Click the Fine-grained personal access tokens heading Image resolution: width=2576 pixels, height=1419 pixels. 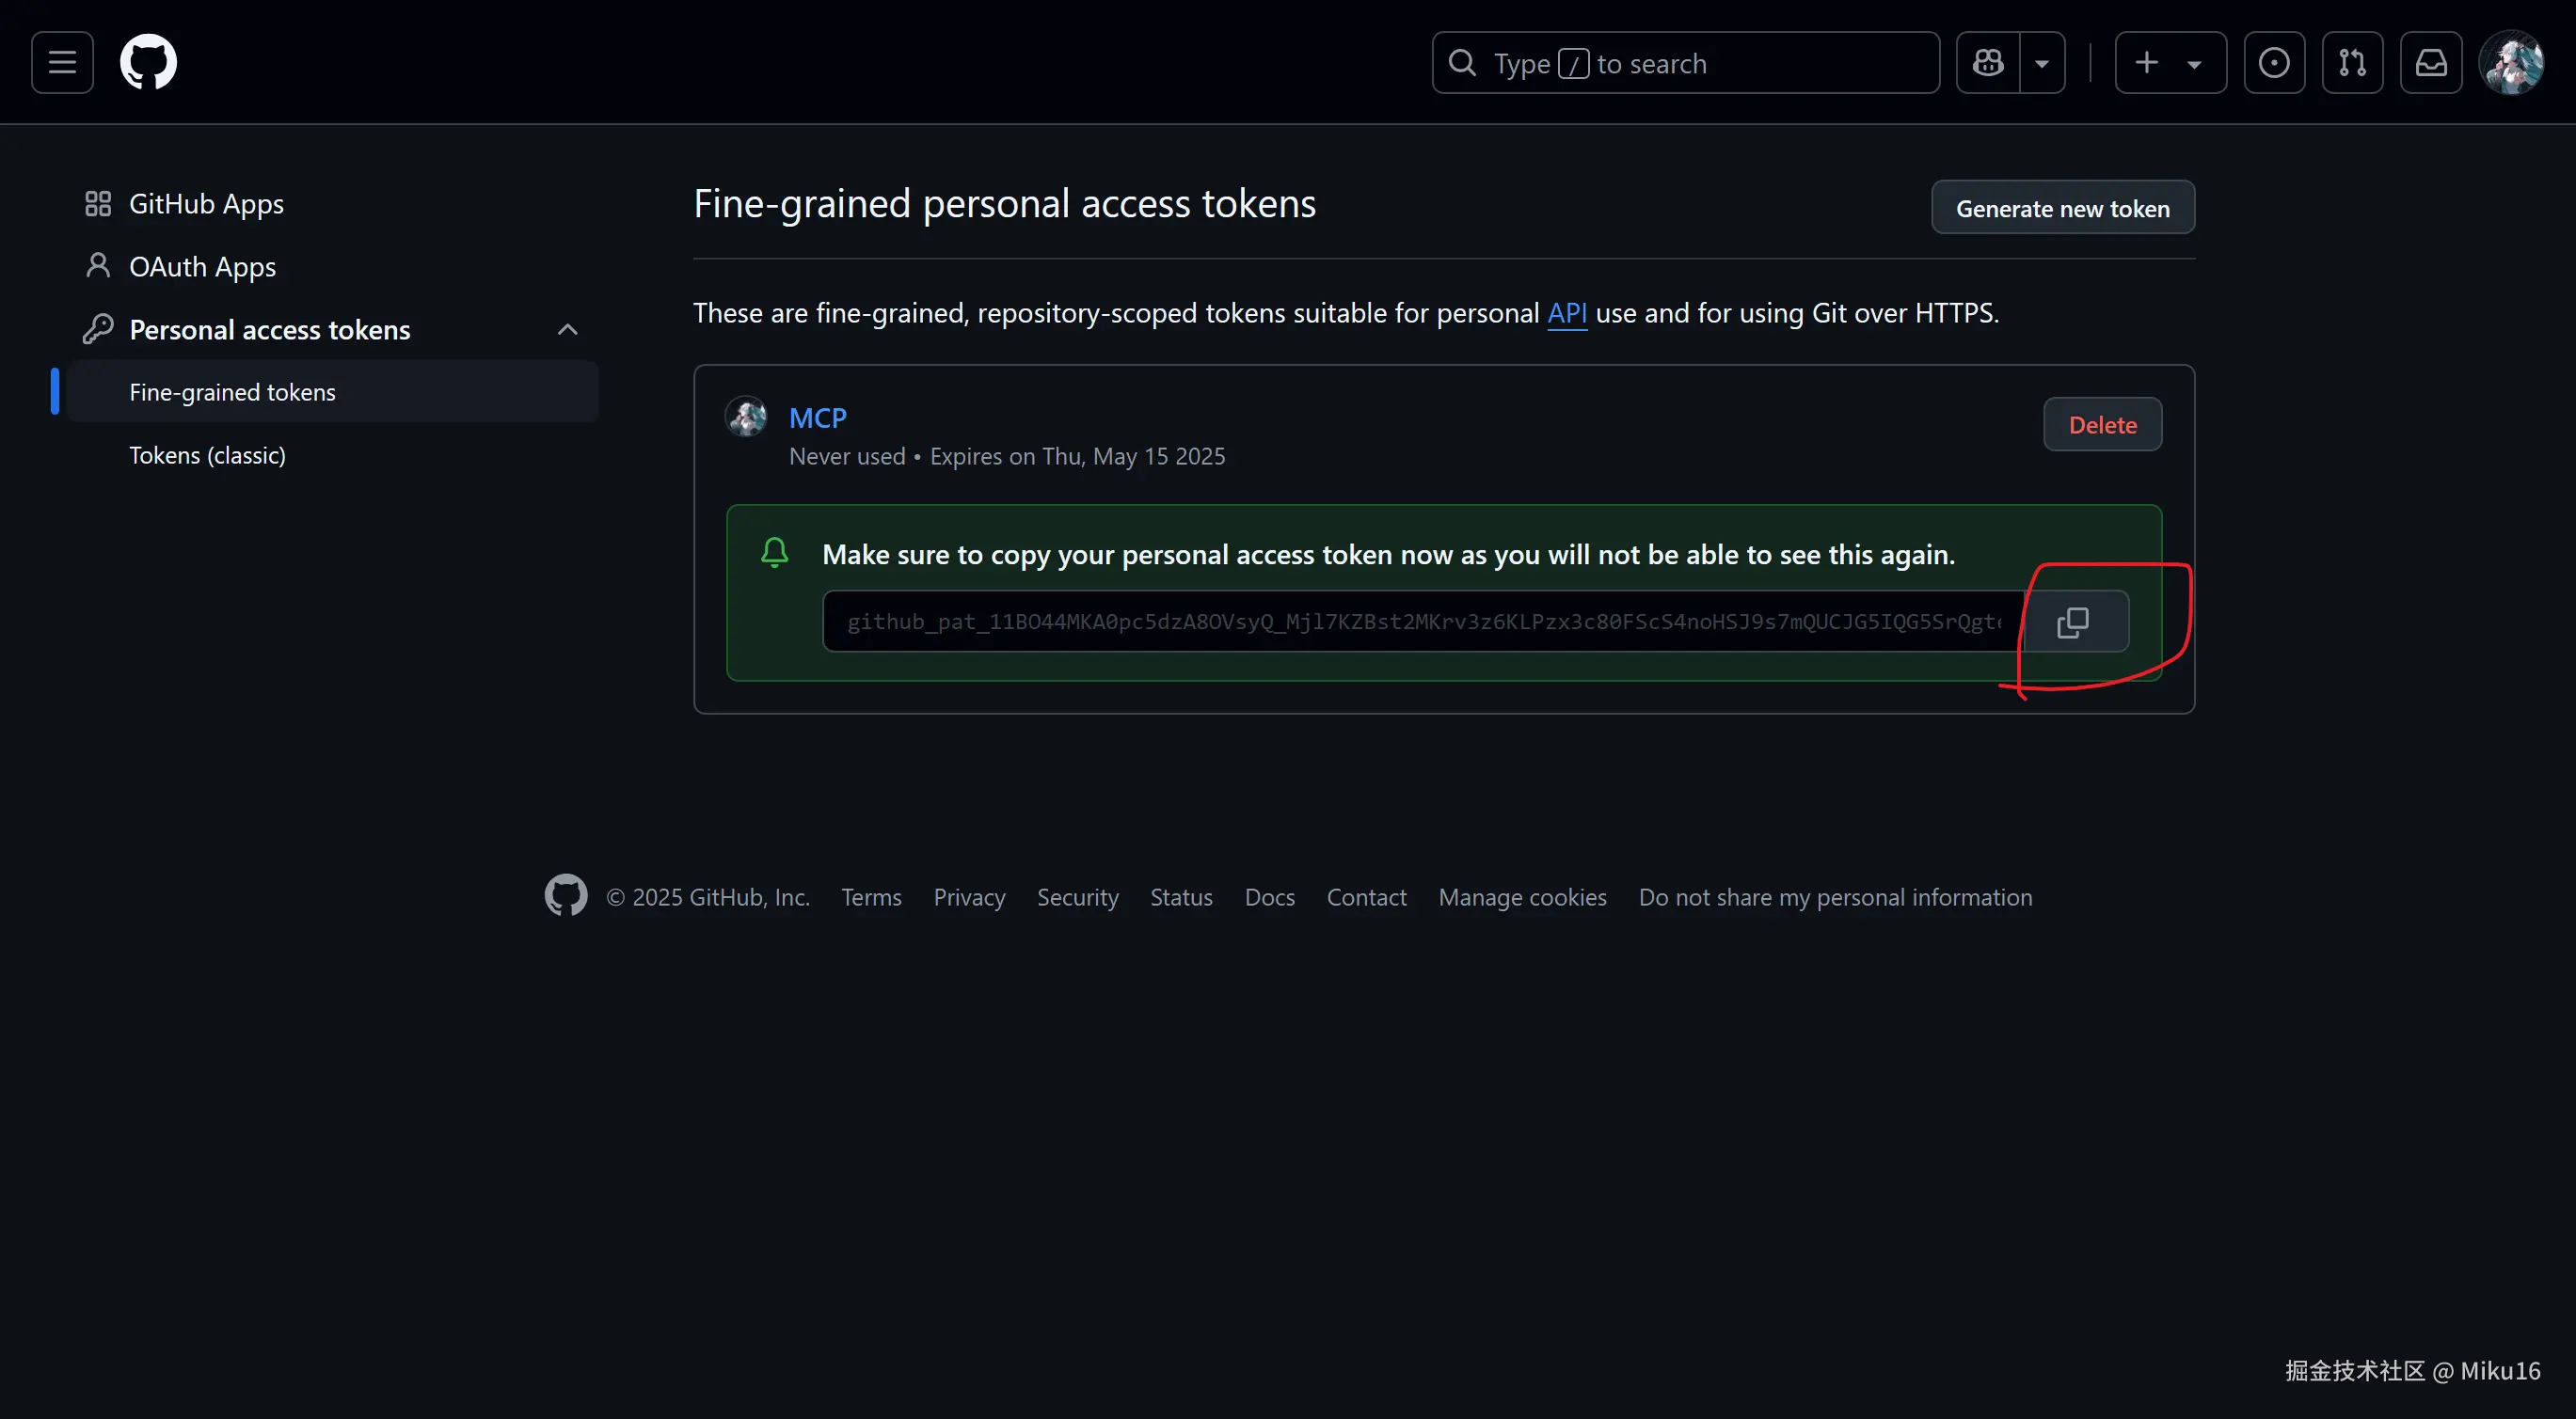tap(1004, 204)
